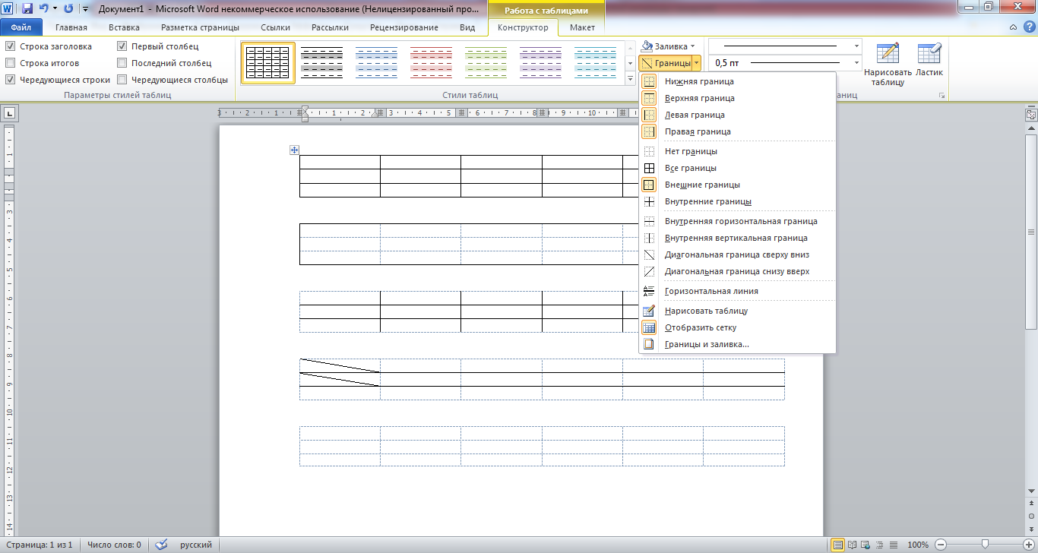Customize quick access toolbar dropdown

click(x=84, y=9)
